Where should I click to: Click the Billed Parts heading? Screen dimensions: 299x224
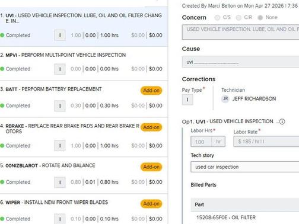coord(203,185)
